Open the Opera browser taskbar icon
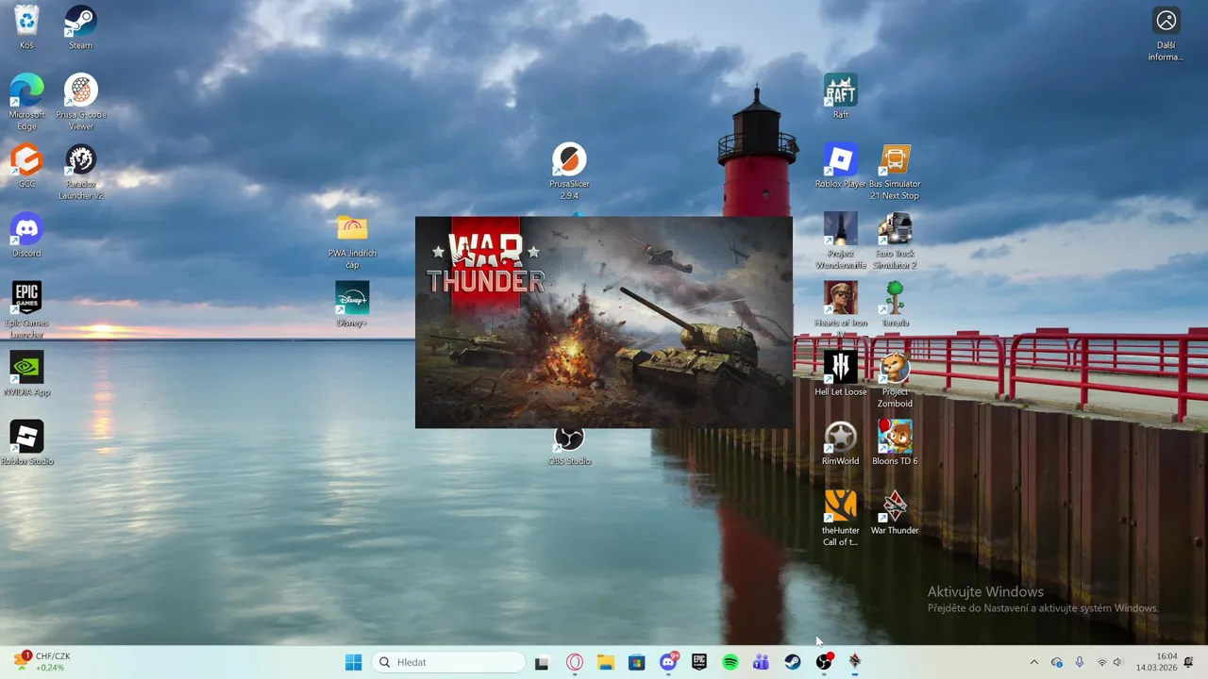 (x=574, y=662)
